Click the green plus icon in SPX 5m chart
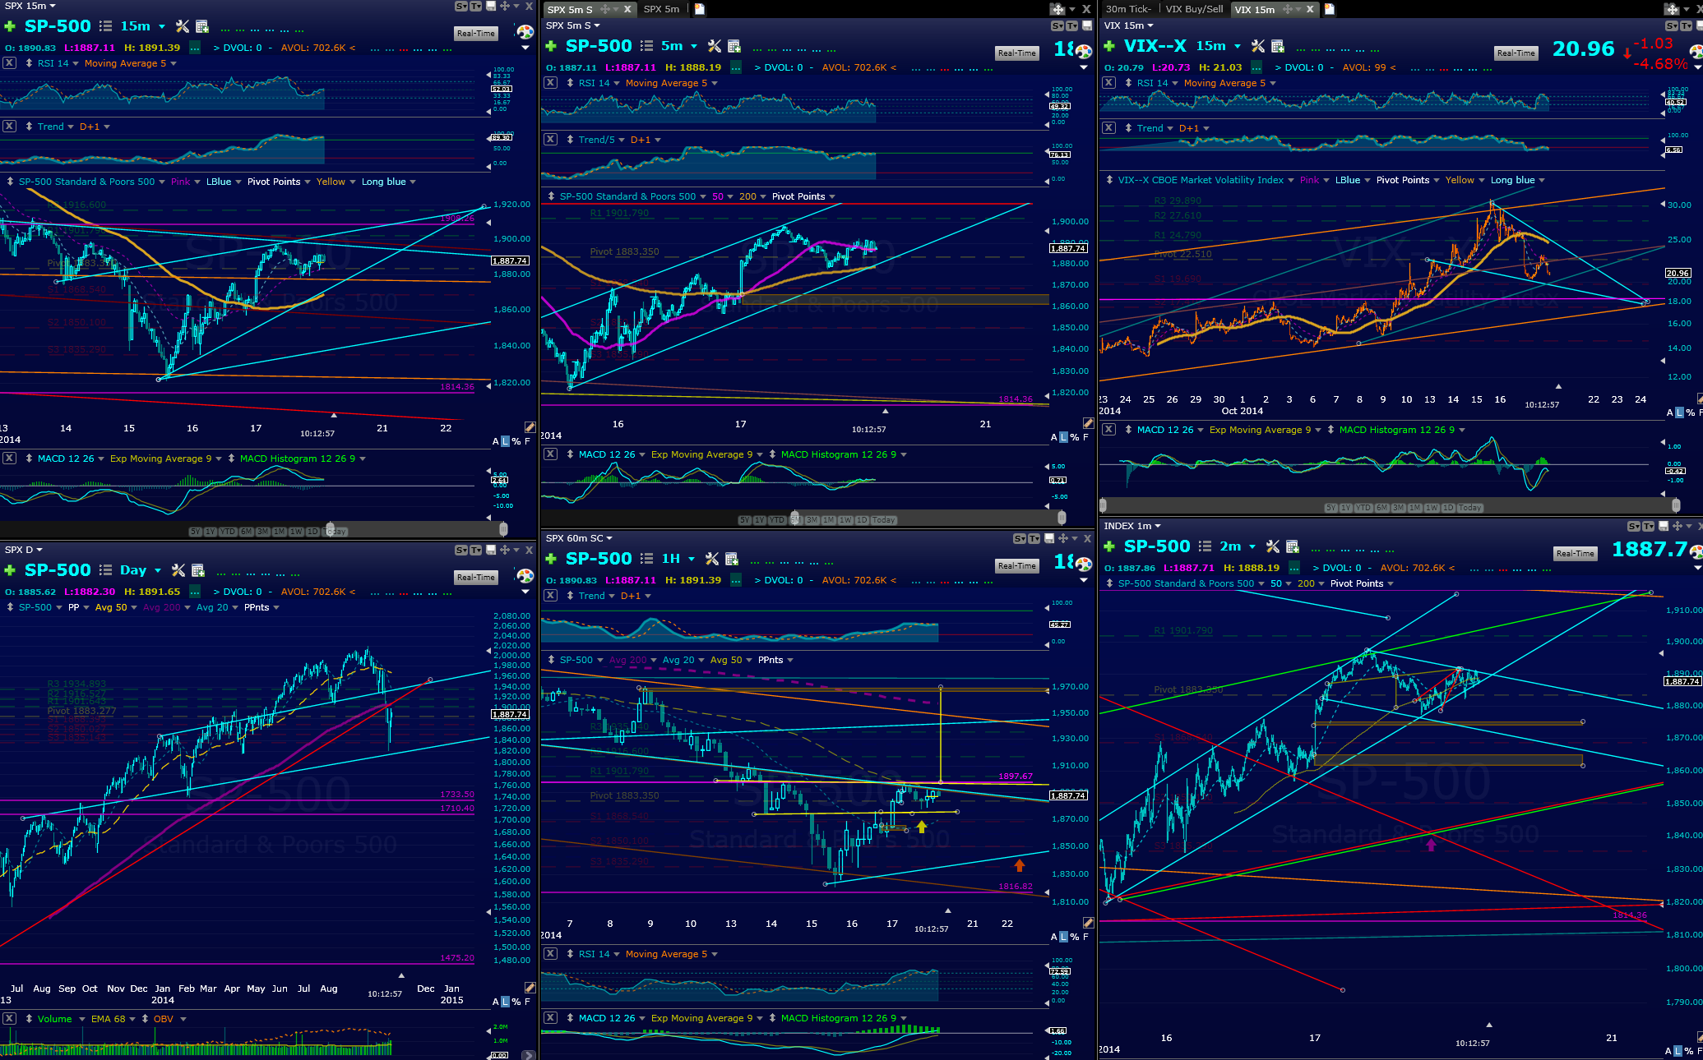 click(551, 46)
